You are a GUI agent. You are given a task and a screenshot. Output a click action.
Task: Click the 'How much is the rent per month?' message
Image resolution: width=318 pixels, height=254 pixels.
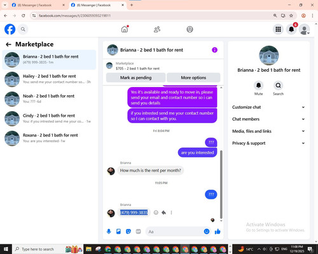tap(151, 170)
